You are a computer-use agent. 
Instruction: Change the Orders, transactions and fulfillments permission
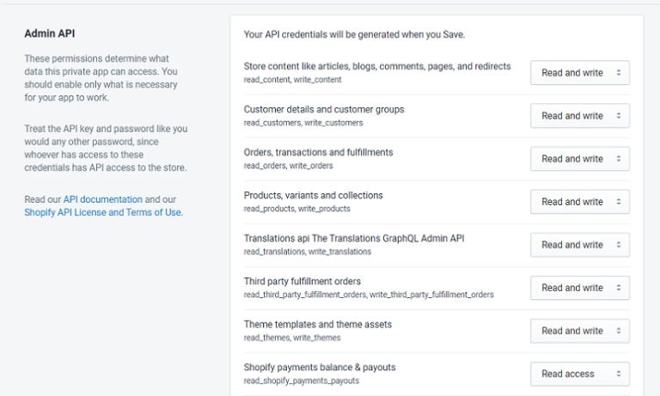579,159
